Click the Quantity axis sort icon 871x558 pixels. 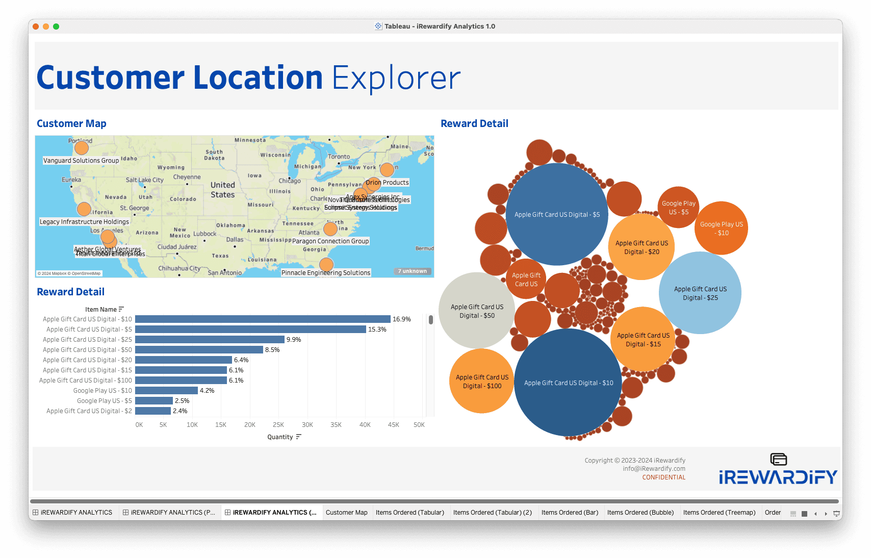(298, 437)
